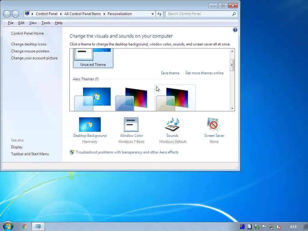Launch Chrome from the taskbar

click(x=24, y=226)
